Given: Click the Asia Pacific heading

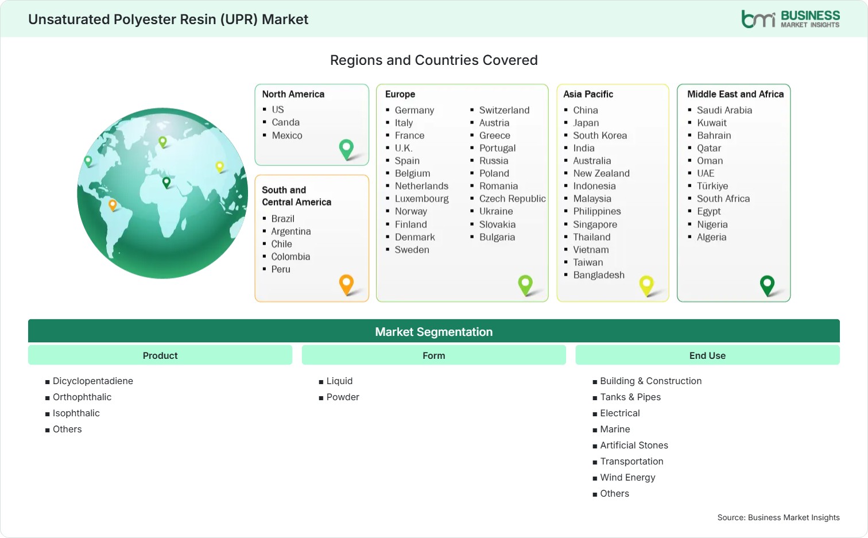Looking at the screenshot, I should (588, 94).
